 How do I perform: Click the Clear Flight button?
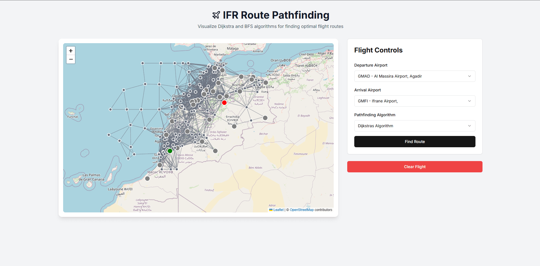[415, 167]
